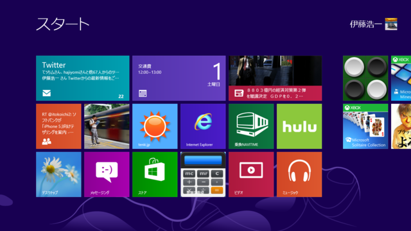
Task: Launch the Reversi game tile
Action: [x=365, y=78]
